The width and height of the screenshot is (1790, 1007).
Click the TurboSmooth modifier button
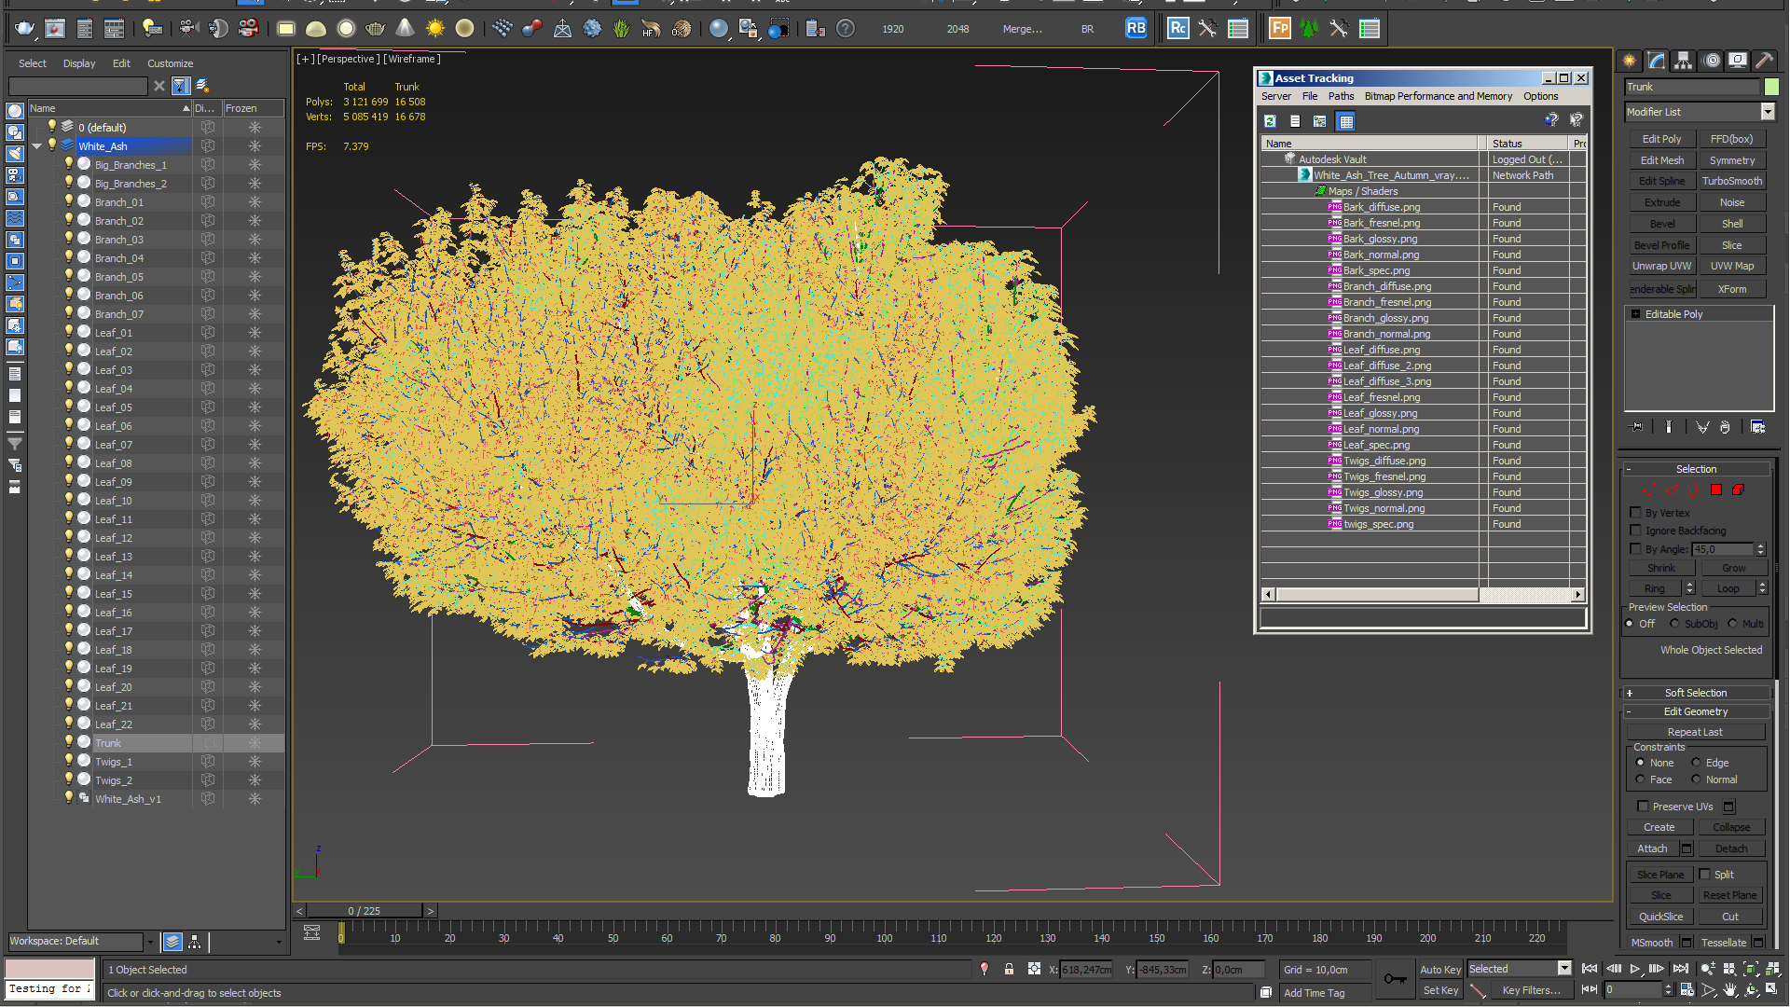[x=1732, y=181]
